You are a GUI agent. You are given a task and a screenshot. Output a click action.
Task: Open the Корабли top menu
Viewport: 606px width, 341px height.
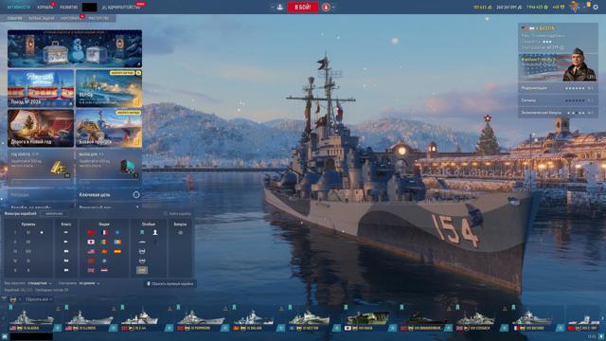45,7
